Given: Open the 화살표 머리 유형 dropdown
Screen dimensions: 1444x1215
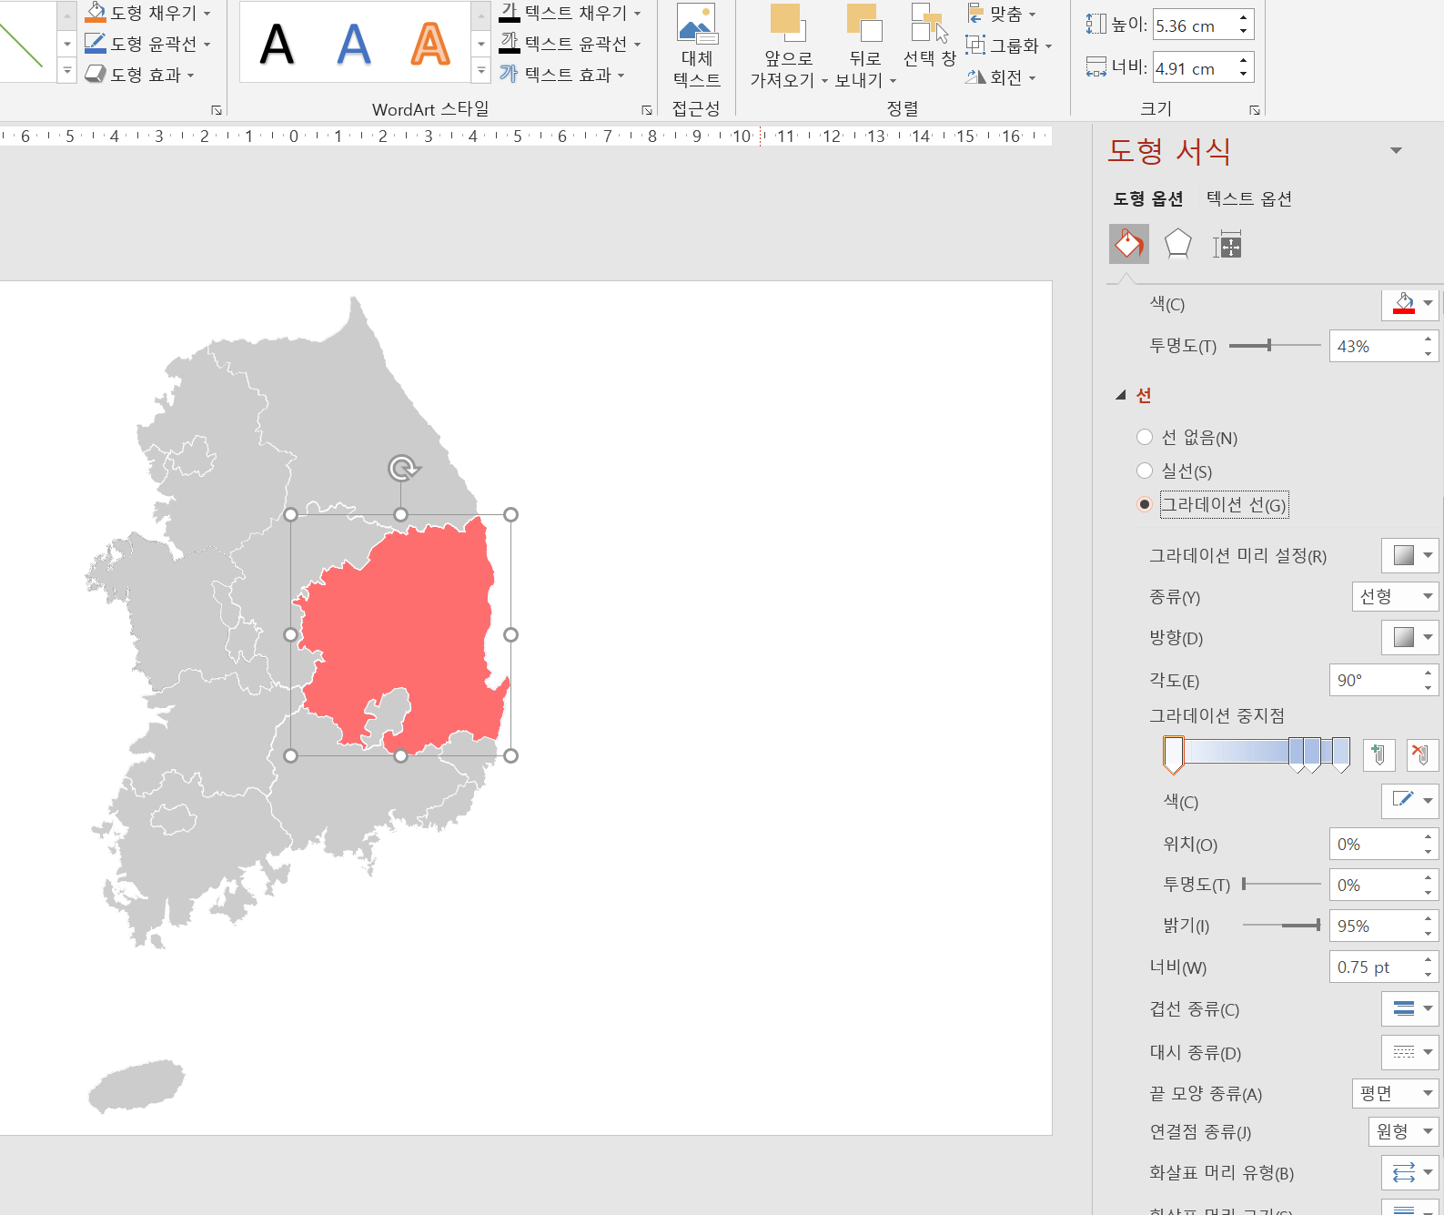Looking at the screenshot, I should tap(1410, 1172).
